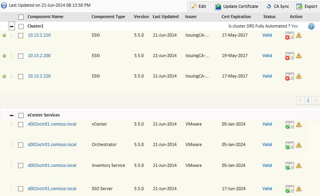Select the Cluster1 group checkbox
The image size is (320, 196).
coord(21,26)
